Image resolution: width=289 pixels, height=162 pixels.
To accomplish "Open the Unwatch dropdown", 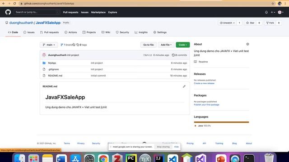I will click(x=227, y=23).
